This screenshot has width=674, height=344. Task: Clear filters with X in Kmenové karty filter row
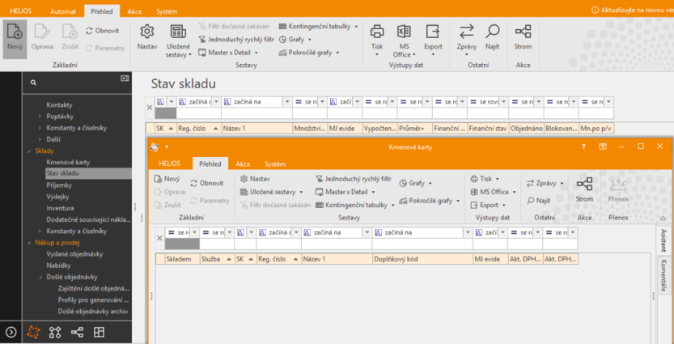click(x=159, y=238)
